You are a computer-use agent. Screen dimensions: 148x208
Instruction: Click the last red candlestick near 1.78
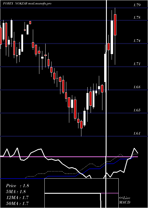[115, 25]
